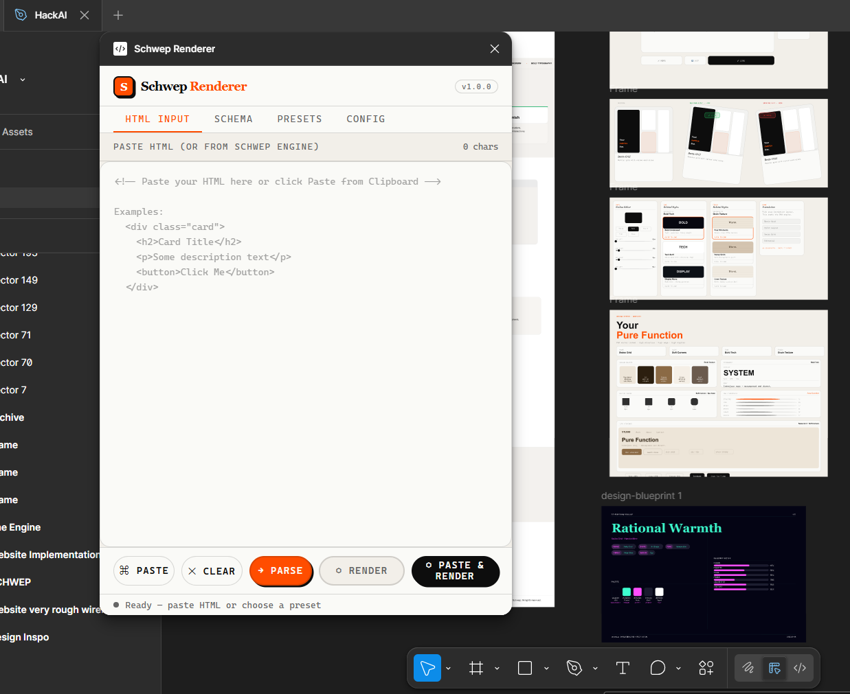Expand Move tool options arrow
The image size is (850, 694).
tap(448, 668)
